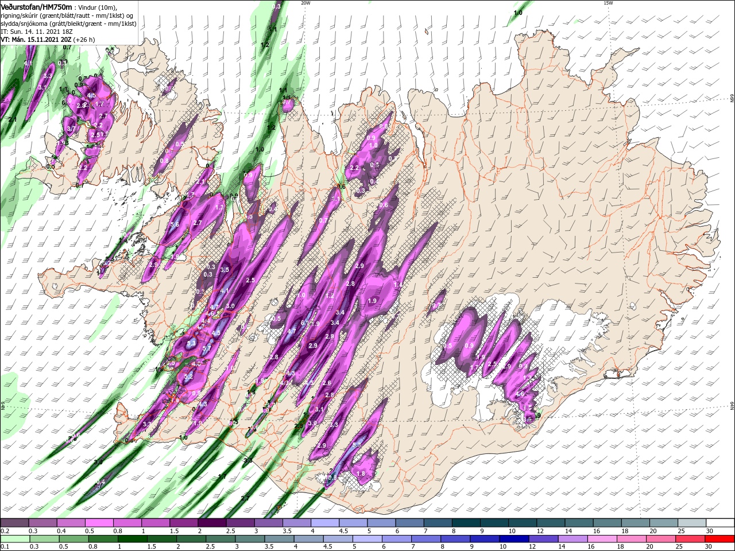Pick upper scale swatch between 10 and 12
The width and height of the screenshot is (735, 551).
click(x=521, y=523)
